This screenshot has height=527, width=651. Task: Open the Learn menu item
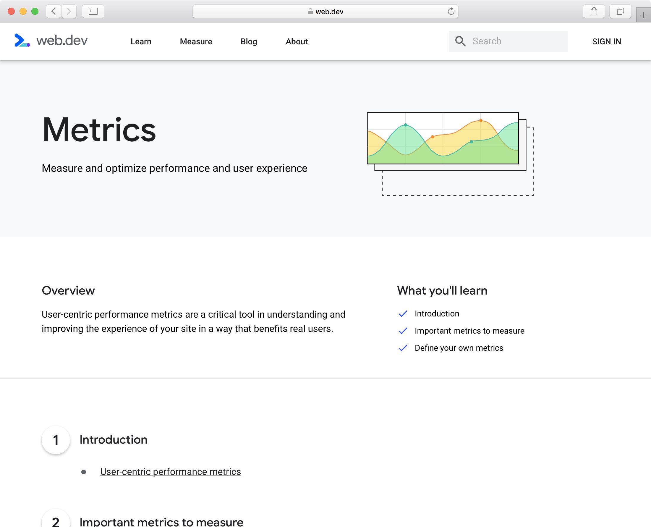pos(141,42)
